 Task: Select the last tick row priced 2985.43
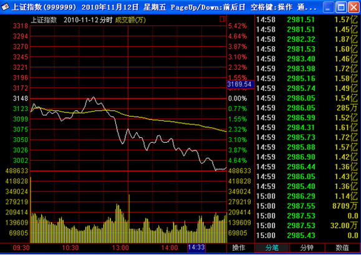[x=307, y=236]
